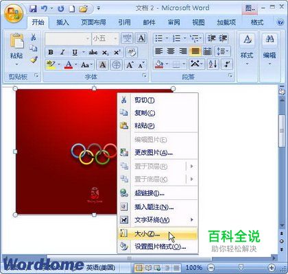Switch to 页面布局 ribbon tab
The height and width of the screenshot is (274, 288).
tap(94, 23)
